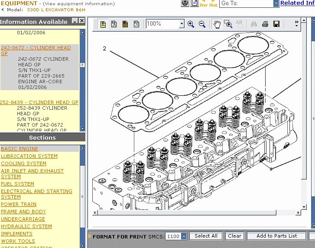The height and width of the screenshot is (248, 315).
Task: Click the binoculars find icon
Action: click(x=254, y=24)
